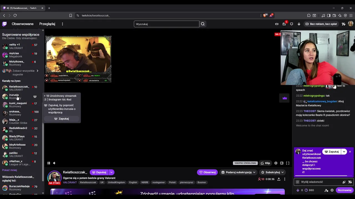Pause the stream playback
The height and width of the screenshot is (199, 355).
pos(49,163)
